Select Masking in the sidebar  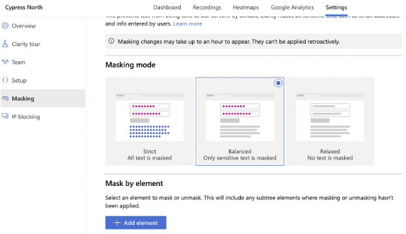tap(43, 98)
